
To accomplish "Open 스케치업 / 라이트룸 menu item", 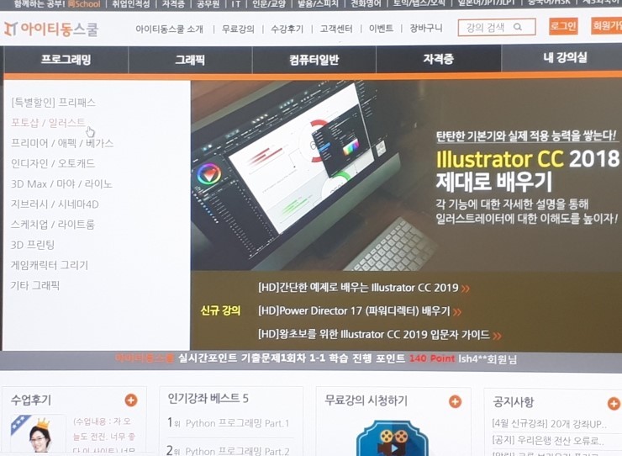I will pos(53,225).
